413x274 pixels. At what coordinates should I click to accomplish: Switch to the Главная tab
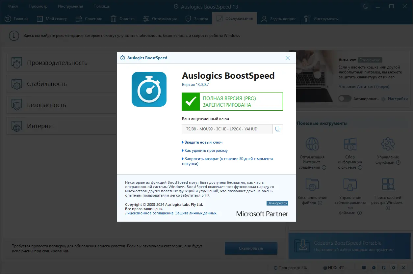click(x=16, y=19)
